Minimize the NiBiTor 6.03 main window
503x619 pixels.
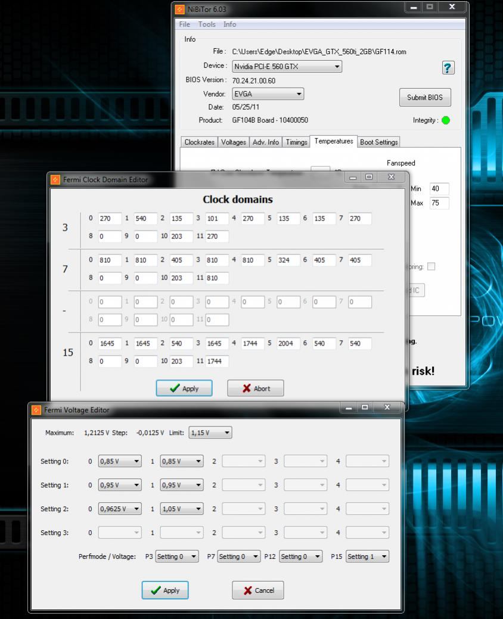[x=414, y=7]
